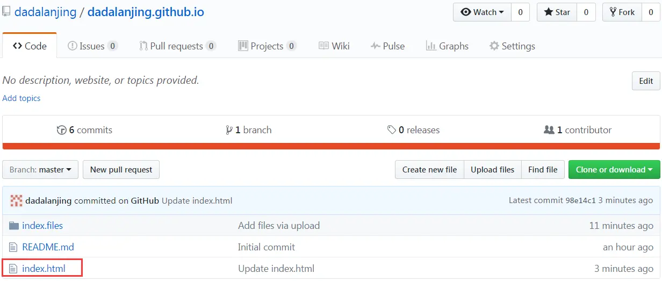Open the index.files folder

point(42,226)
